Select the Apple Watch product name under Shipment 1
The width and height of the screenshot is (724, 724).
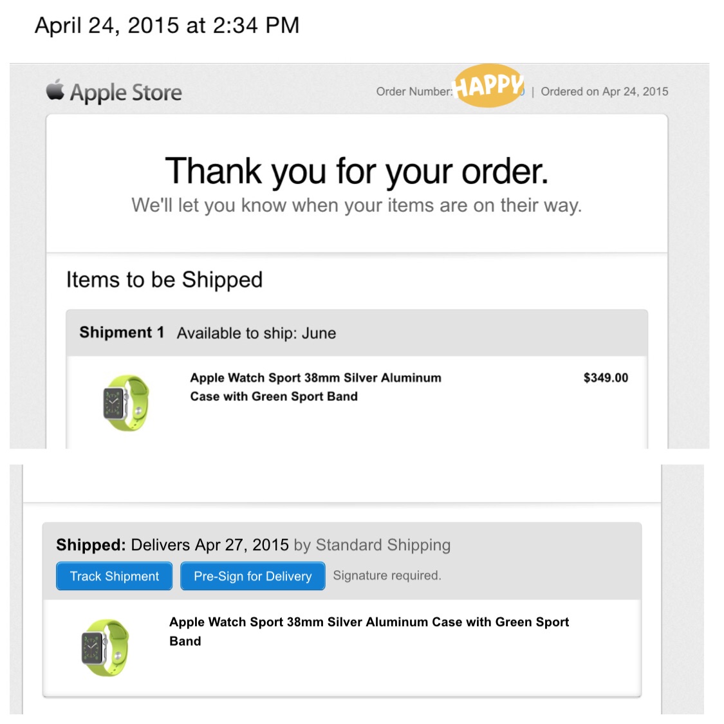tap(315, 387)
